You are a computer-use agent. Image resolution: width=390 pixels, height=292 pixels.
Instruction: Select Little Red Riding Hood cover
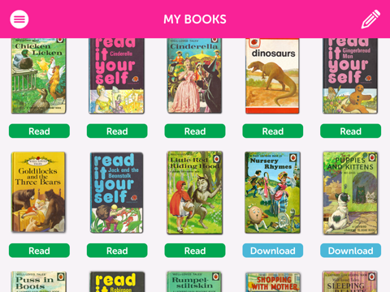coord(195,192)
